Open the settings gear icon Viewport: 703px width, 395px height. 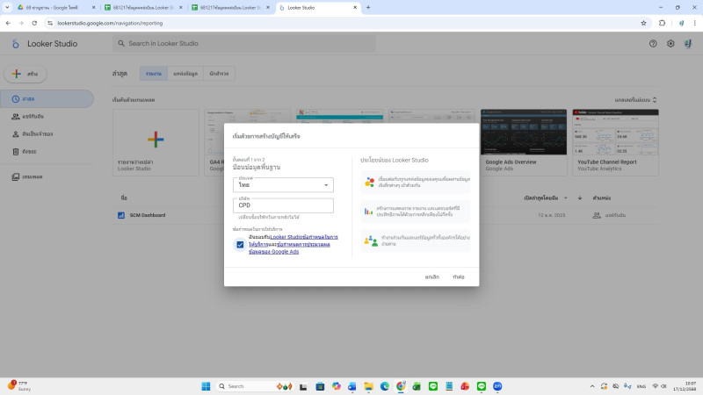(670, 43)
